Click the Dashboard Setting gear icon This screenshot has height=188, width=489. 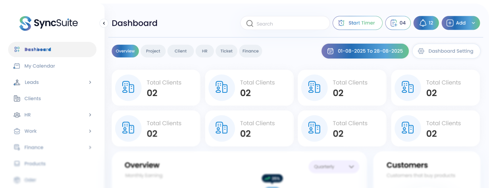click(421, 51)
